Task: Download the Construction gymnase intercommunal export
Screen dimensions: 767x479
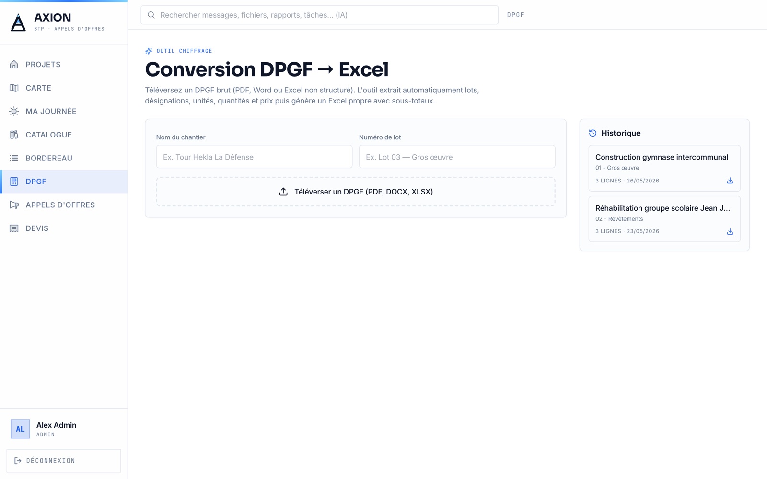Action: click(x=730, y=181)
